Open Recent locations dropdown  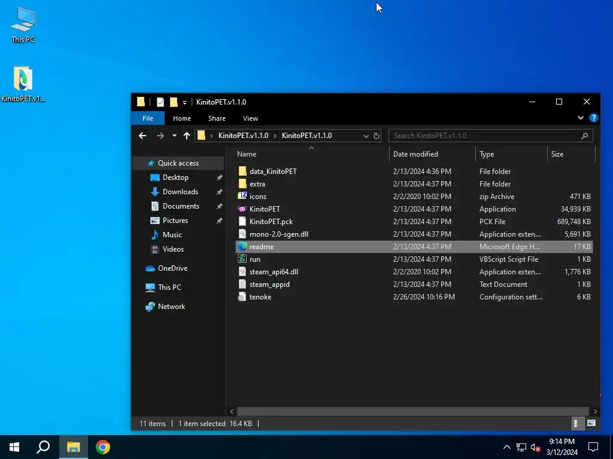174,136
